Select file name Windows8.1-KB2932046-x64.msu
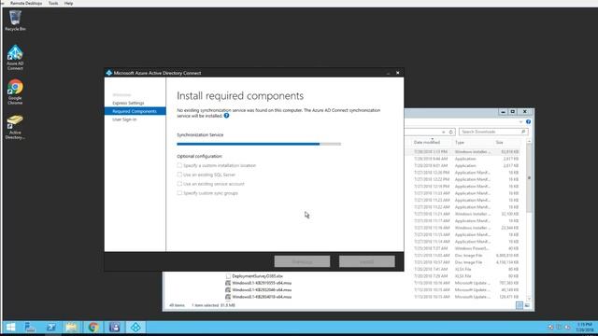The image size is (598, 336). (262, 290)
